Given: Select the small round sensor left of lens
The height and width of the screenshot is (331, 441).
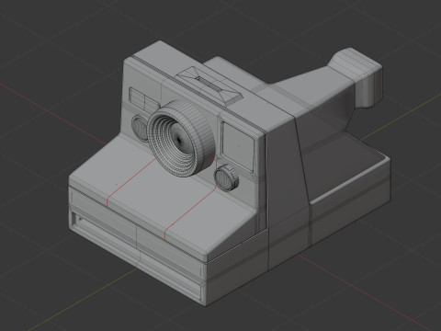Looking at the screenshot, I should pos(141,128).
